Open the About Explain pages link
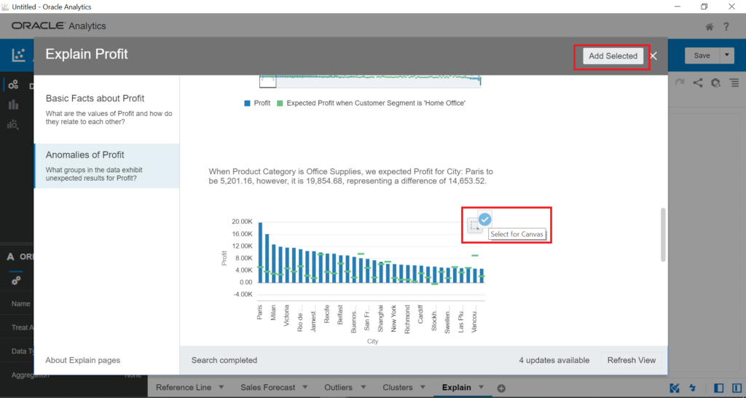The width and height of the screenshot is (746, 398). click(x=83, y=360)
